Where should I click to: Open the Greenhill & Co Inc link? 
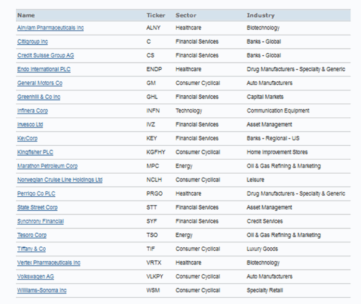coord(39,97)
